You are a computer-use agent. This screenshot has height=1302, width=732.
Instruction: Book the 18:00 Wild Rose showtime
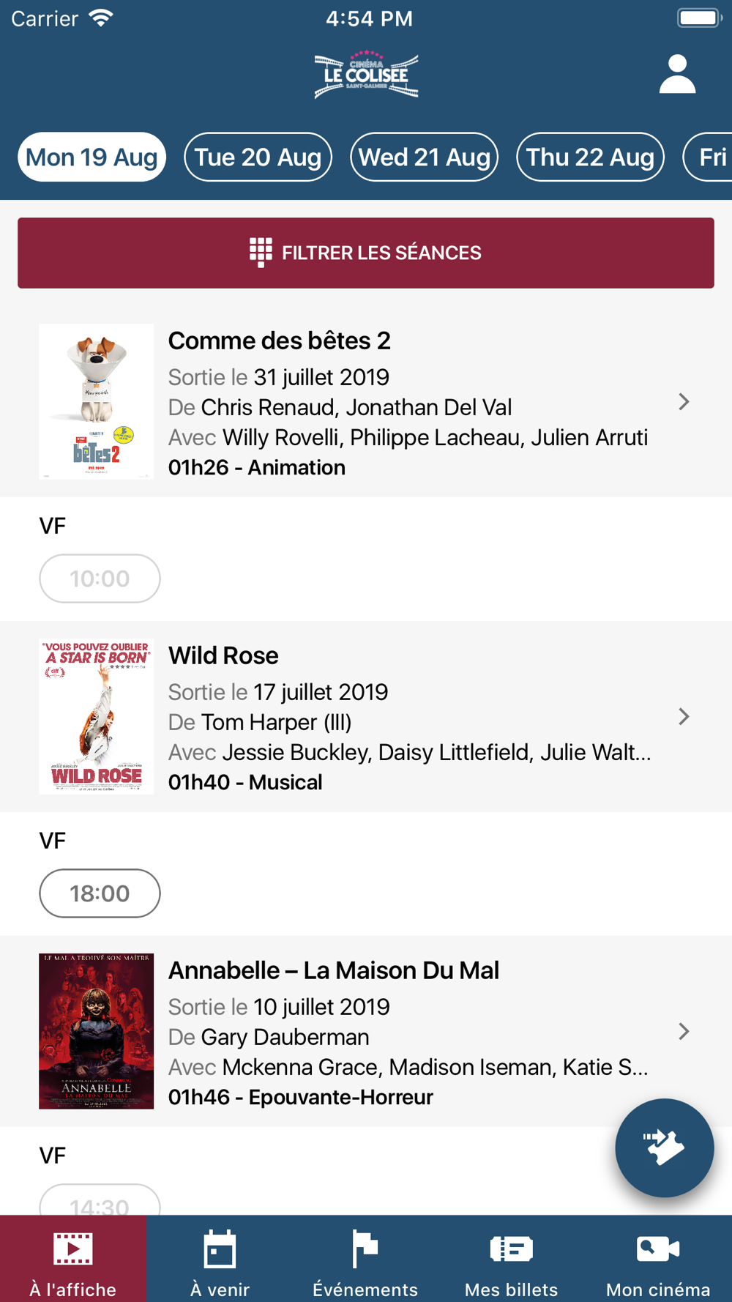coord(100,893)
